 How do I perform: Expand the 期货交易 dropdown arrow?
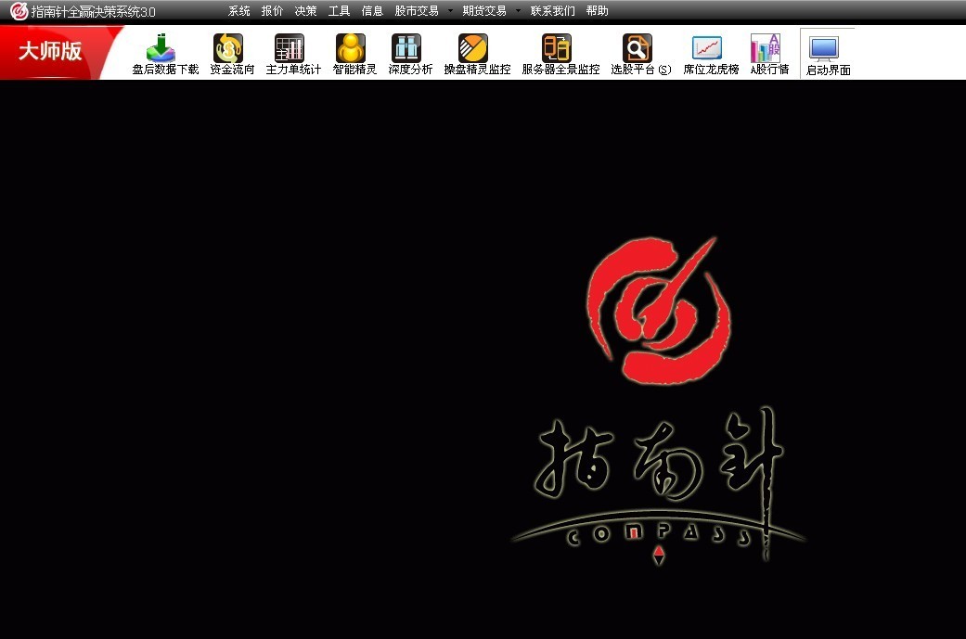518,11
